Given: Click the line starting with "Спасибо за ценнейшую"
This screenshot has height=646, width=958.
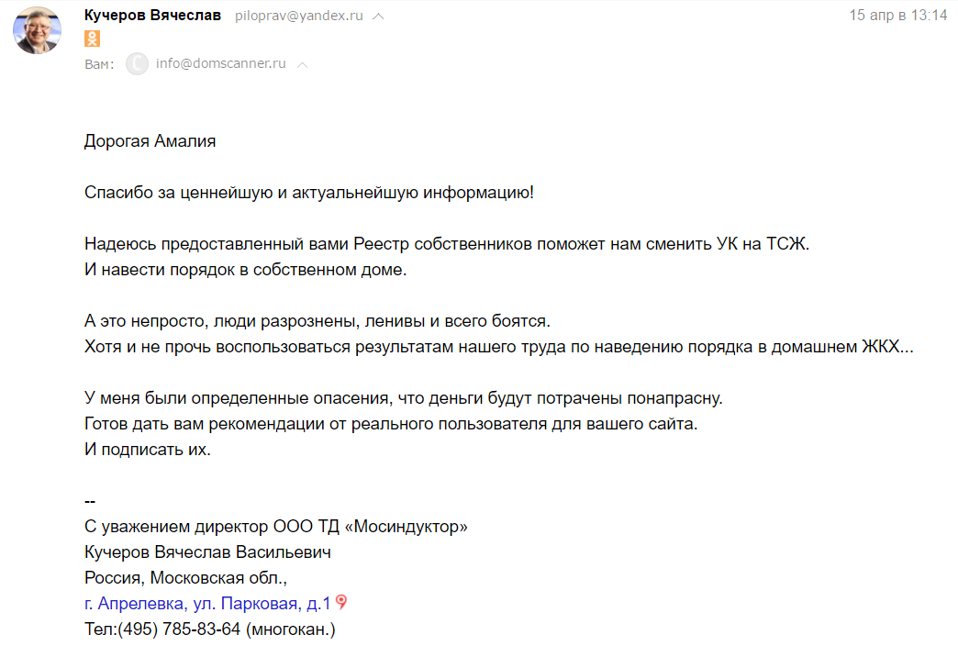Looking at the screenshot, I should 308,193.
